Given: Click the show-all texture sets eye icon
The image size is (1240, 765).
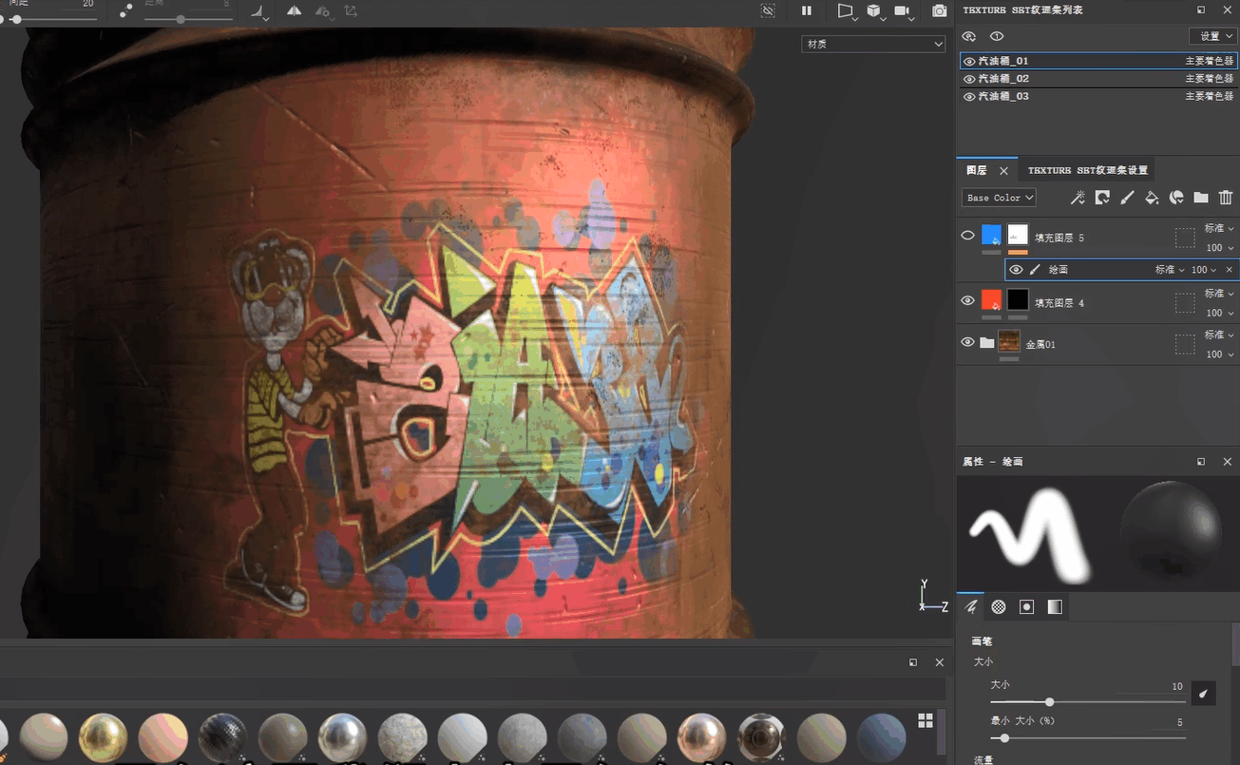Looking at the screenshot, I should (969, 36).
